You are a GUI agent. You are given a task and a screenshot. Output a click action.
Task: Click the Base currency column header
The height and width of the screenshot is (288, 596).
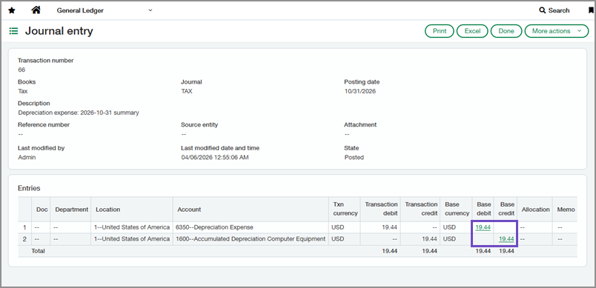456,209
